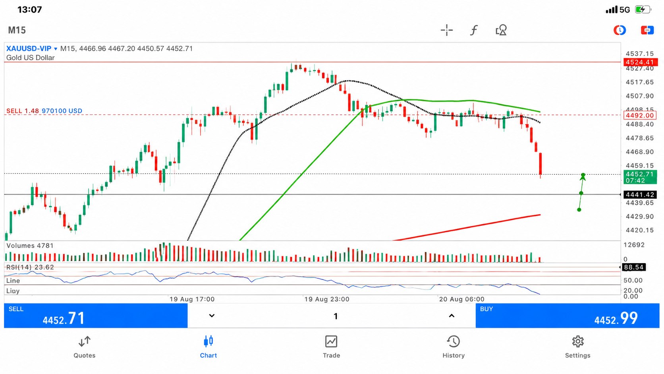Decrease lot volume with down chevron
Viewport: 664px width, 374px height.
(x=212, y=316)
